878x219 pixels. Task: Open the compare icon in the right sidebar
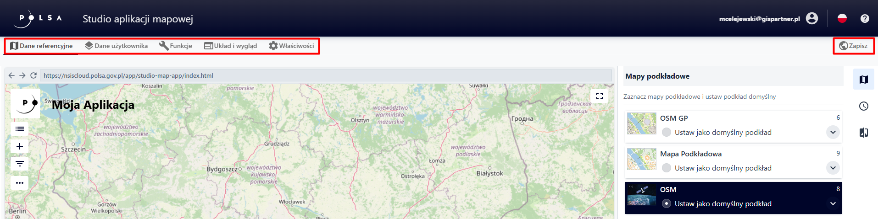864,133
